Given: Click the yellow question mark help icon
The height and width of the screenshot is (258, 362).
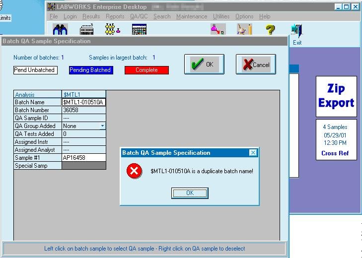Looking at the screenshot, I should [270, 30].
